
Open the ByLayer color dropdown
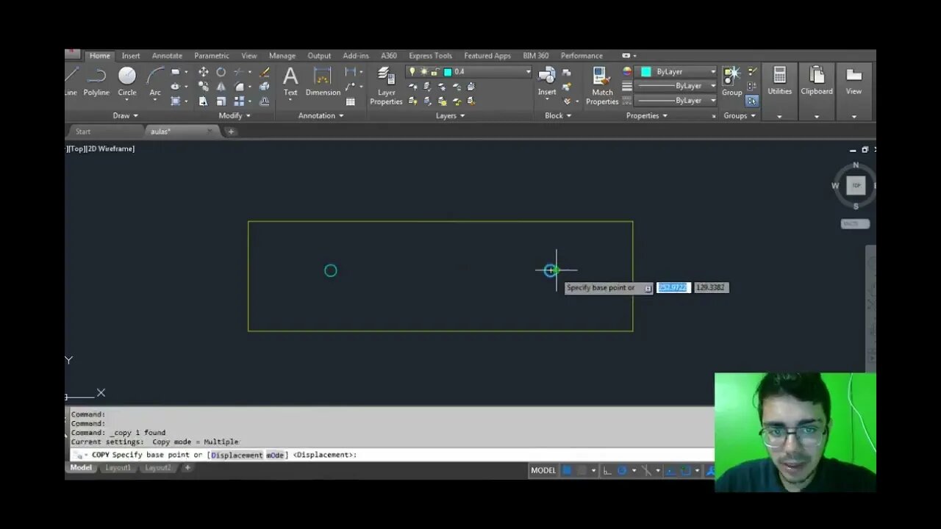pos(677,71)
